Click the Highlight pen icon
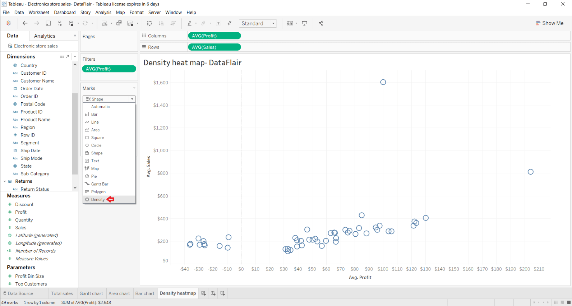Viewport: 572px width, 306px height. pyautogui.click(x=189, y=23)
